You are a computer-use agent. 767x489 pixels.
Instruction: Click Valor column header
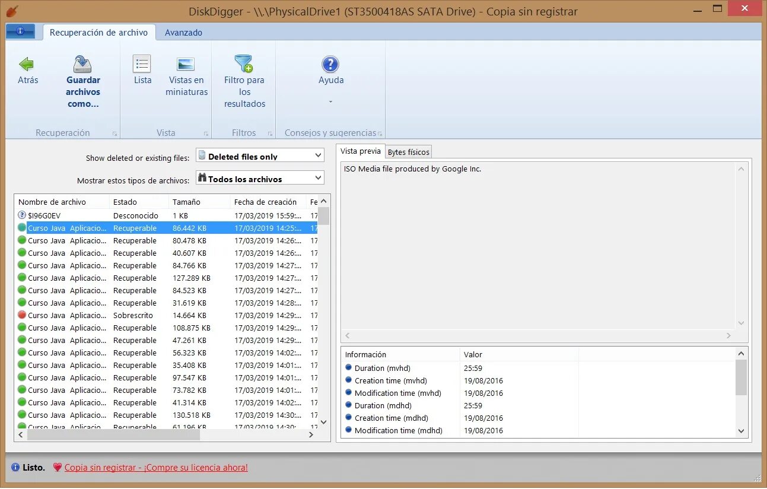point(519,354)
